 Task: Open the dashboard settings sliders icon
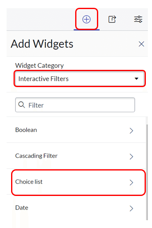point(138,19)
